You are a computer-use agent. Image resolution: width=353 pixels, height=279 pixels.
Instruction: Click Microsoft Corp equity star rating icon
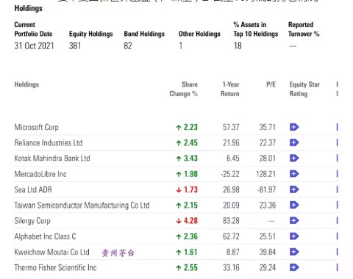point(294,127)
